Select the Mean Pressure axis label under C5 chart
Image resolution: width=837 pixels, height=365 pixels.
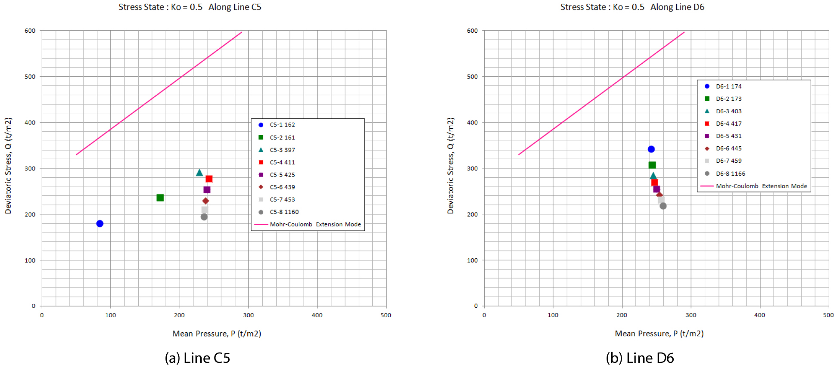coord(217,334)
